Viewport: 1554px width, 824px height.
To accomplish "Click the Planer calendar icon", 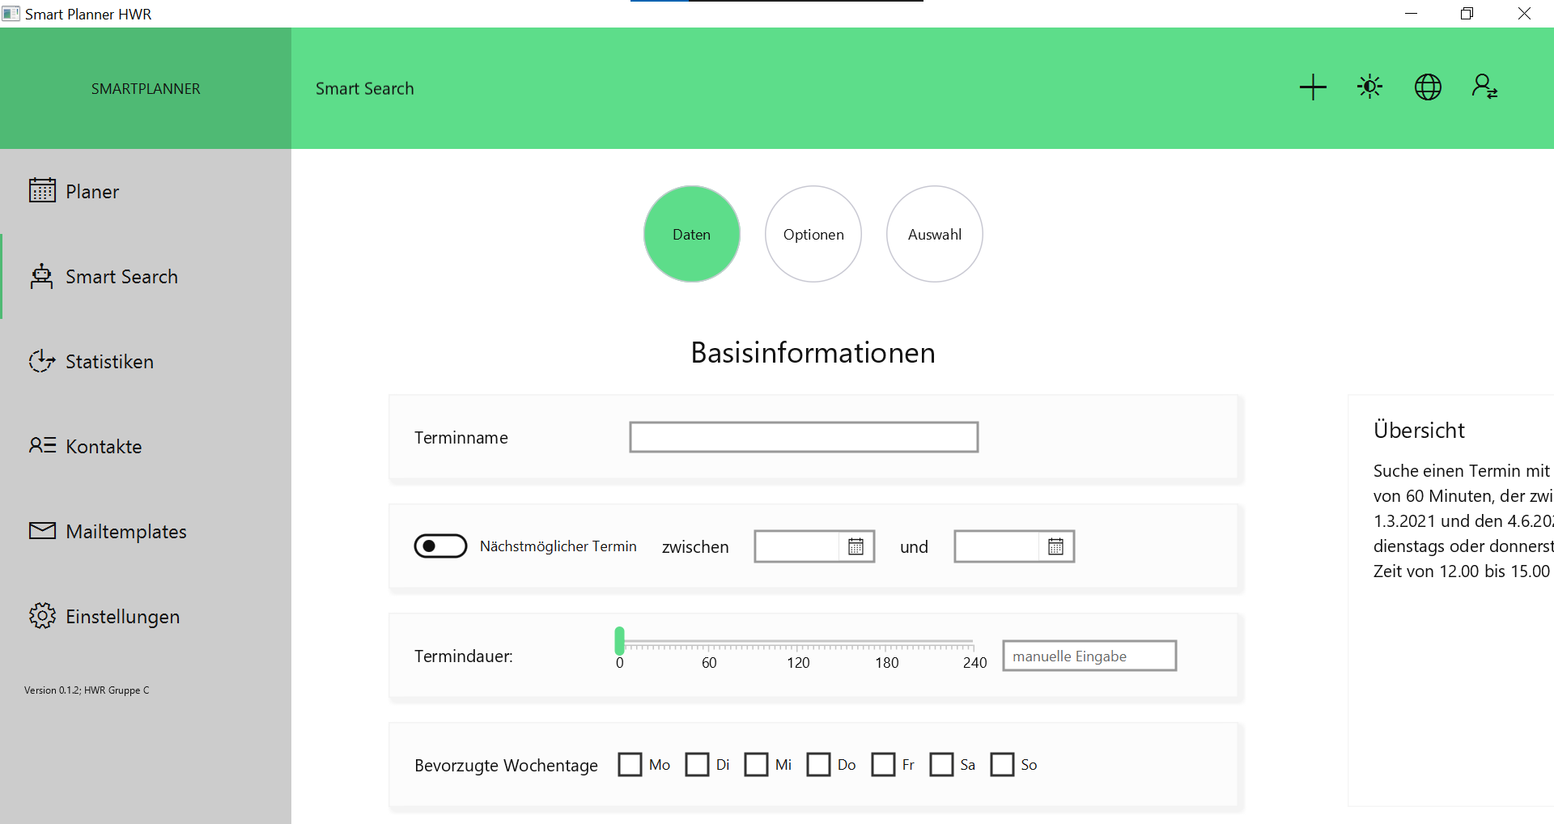I will pos(42,191).
